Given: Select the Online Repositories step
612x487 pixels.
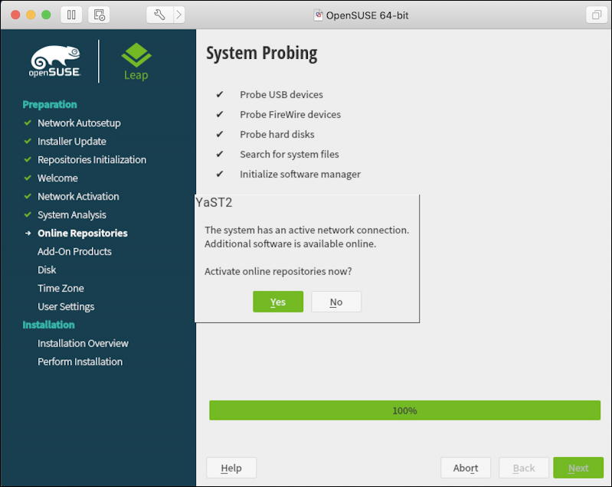Looking at the screenshot, I should 83,233.
